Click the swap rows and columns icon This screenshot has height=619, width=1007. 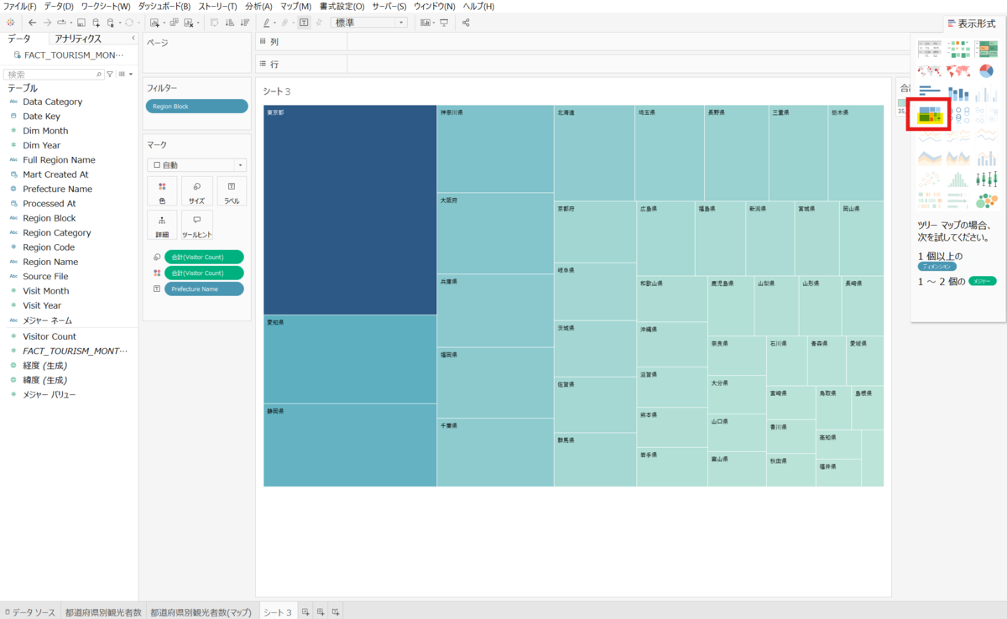214,23
